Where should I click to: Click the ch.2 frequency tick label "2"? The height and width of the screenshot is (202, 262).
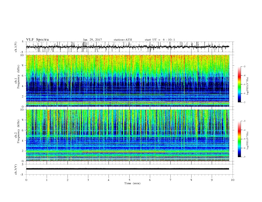23,151
